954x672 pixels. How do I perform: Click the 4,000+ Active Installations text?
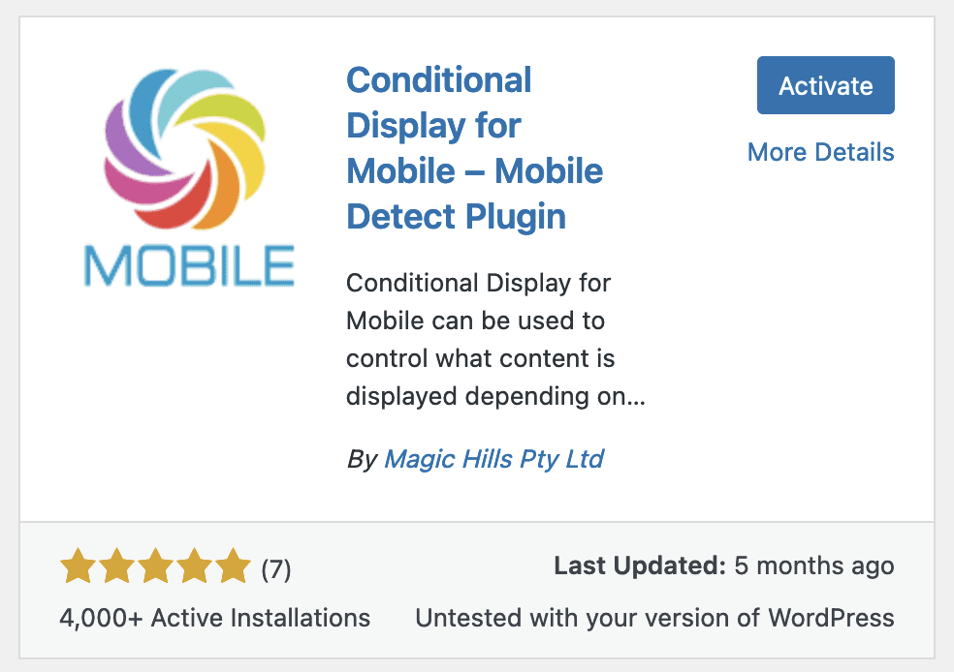pos(215,618)
